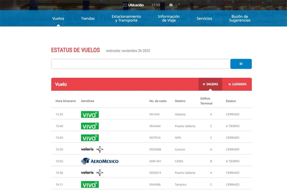This screenshot has width=287, height=190.
Task: Click the Viva logo for flight VIV4344
Action: click(x=90, y=126)
